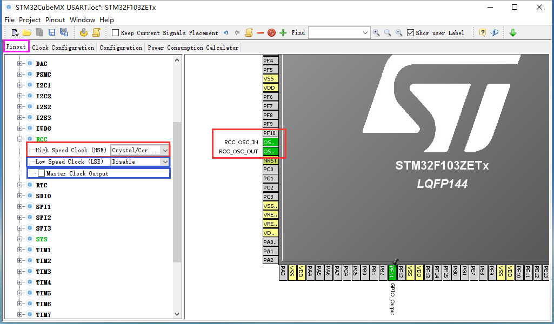Click the PC0 pin on the chip
Screen dimensions: 554x324
point(271,170)
